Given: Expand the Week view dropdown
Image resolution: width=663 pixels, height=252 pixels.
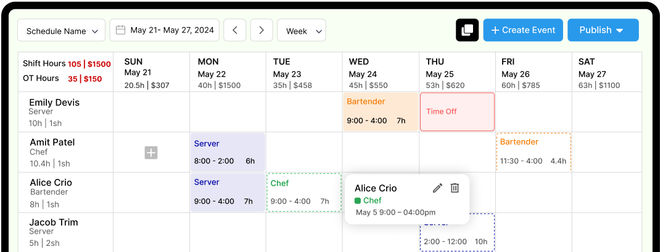Looking at the screenshot, I should tap(302, 31).
